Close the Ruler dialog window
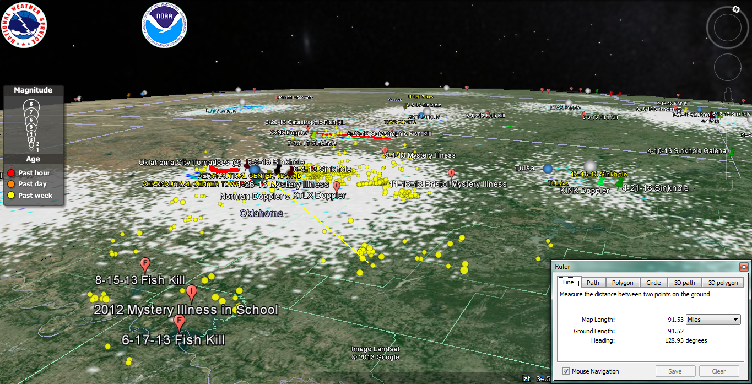 click(x=743, y=267)
